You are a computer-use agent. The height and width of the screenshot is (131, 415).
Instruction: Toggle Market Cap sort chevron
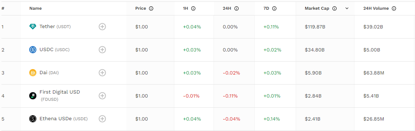[x=347, y=9]
